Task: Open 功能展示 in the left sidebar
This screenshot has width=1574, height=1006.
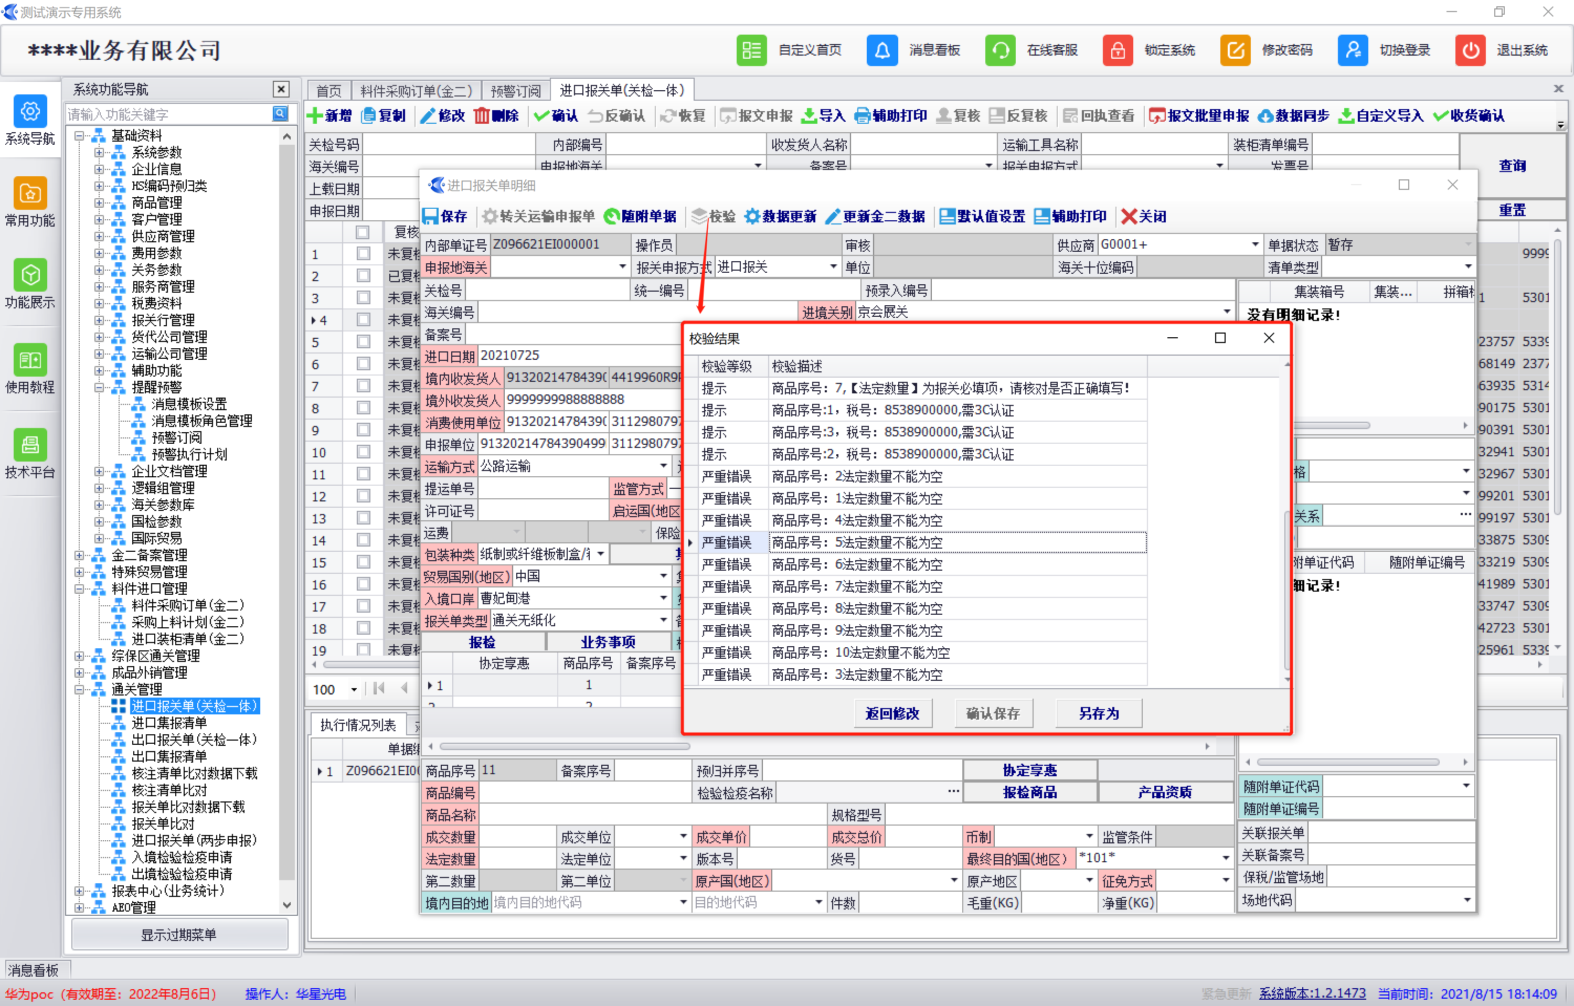Action: point(30,284)
